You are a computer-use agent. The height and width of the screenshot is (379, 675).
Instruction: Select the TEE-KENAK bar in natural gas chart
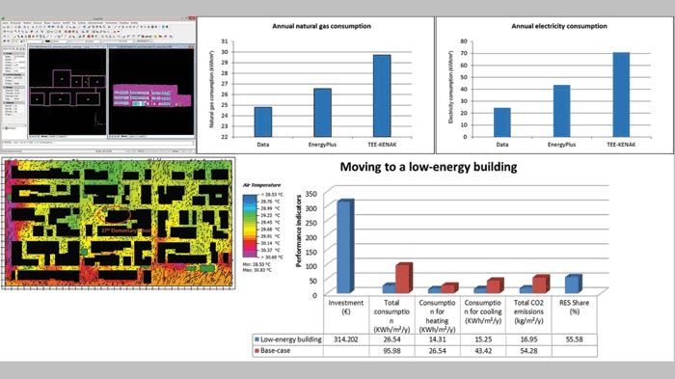point(382,95)
